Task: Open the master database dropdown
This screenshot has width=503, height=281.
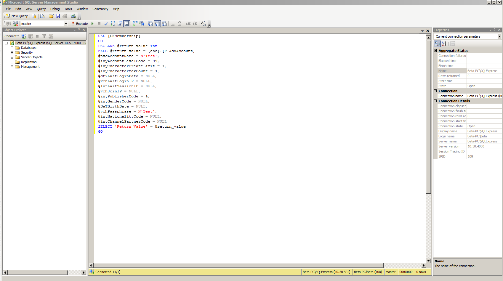Action: click(66, 24)
